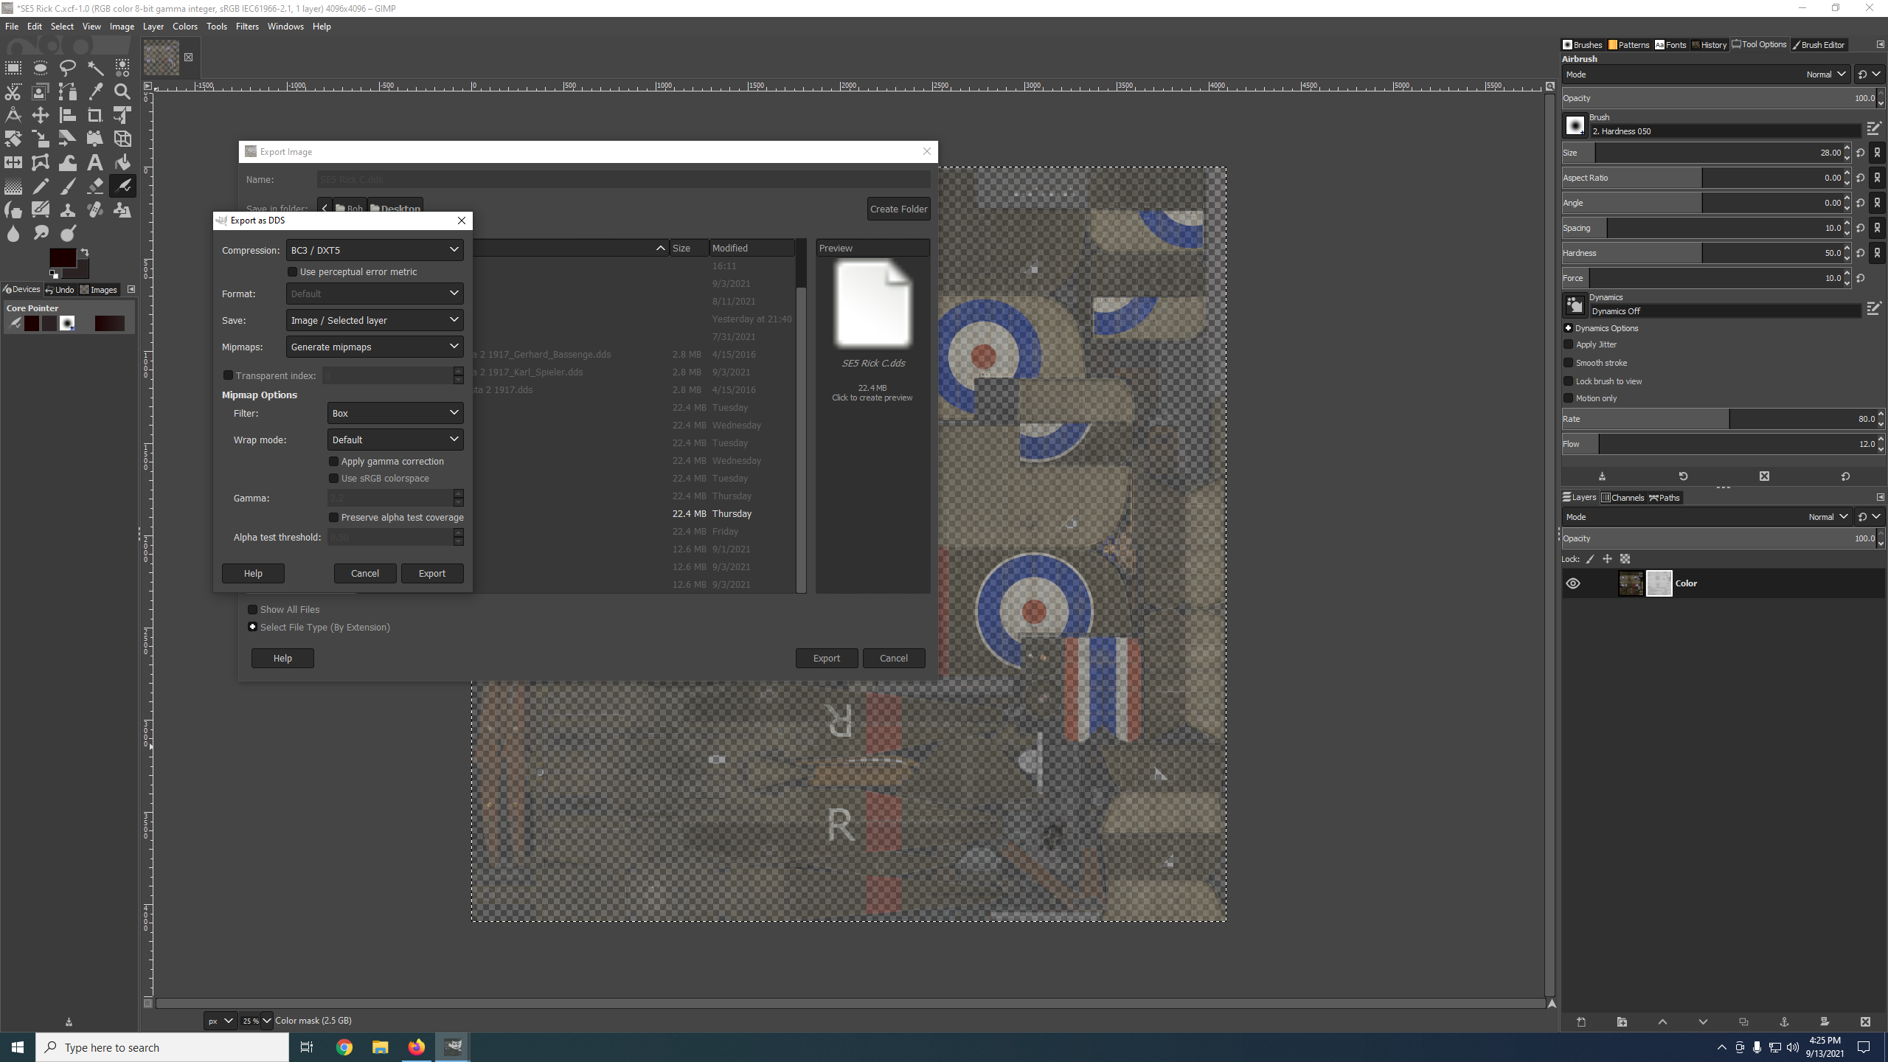Select the Paths tool
Viewport: 1888px width, 1062px height.
coord(68,91)
